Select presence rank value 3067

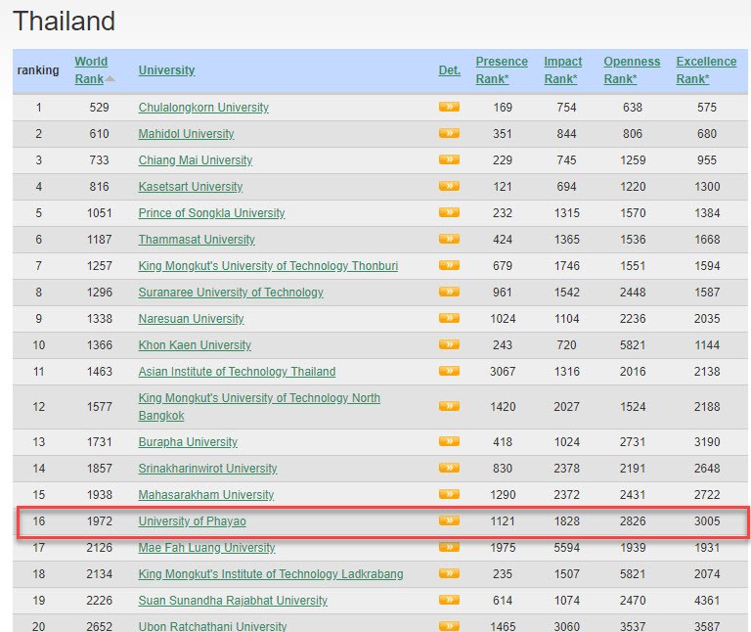click(x=503, y=372)
